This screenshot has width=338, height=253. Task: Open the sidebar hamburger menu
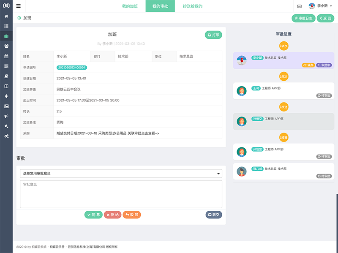click(x=18, y=6)
